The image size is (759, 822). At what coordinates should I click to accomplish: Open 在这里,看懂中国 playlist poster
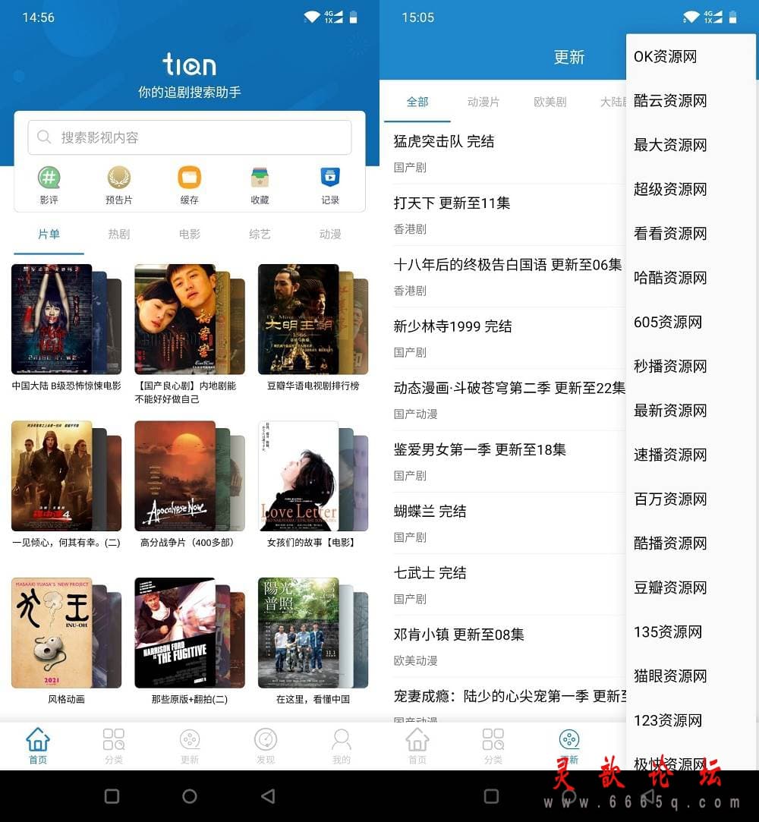pos(313,632)
